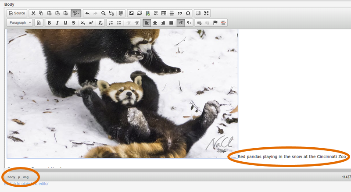Toggle underline formatting
Image resolution: width=351 pixels, height=192 pixels.
coord(65,23)
